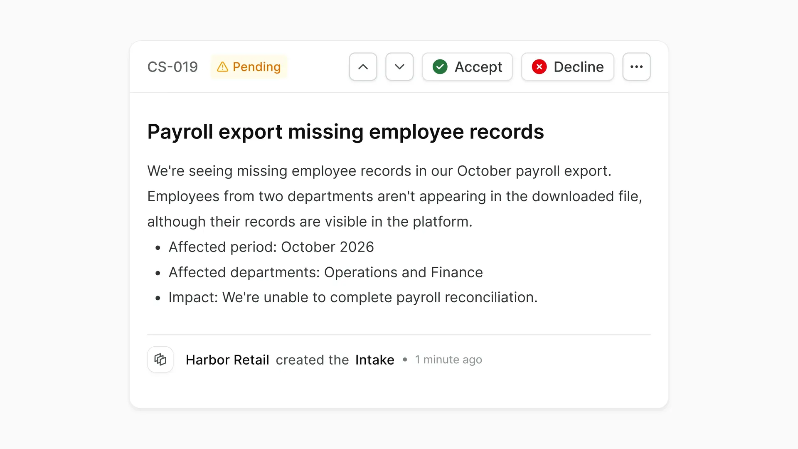Click the Pending status badge
This screenshot has width=798, height=449.
(x=249, y=67)
